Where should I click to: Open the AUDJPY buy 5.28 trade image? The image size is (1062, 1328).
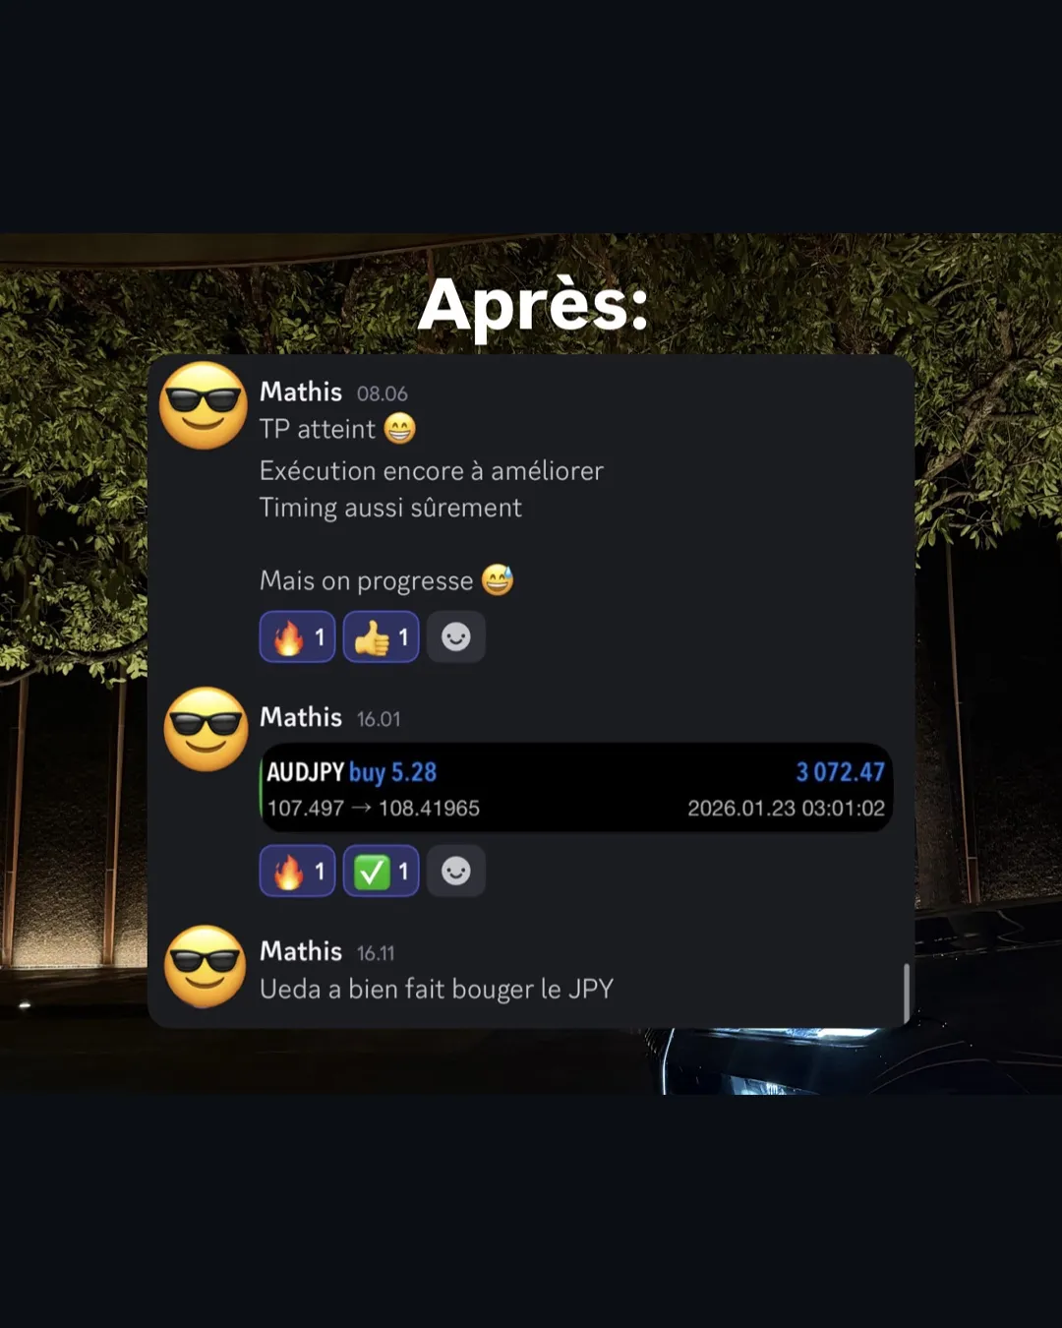pos(575,788)
